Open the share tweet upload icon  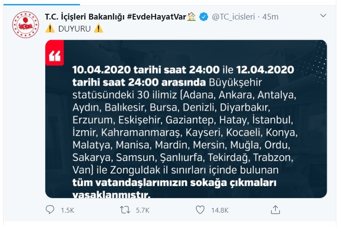[x=275, y=210]
